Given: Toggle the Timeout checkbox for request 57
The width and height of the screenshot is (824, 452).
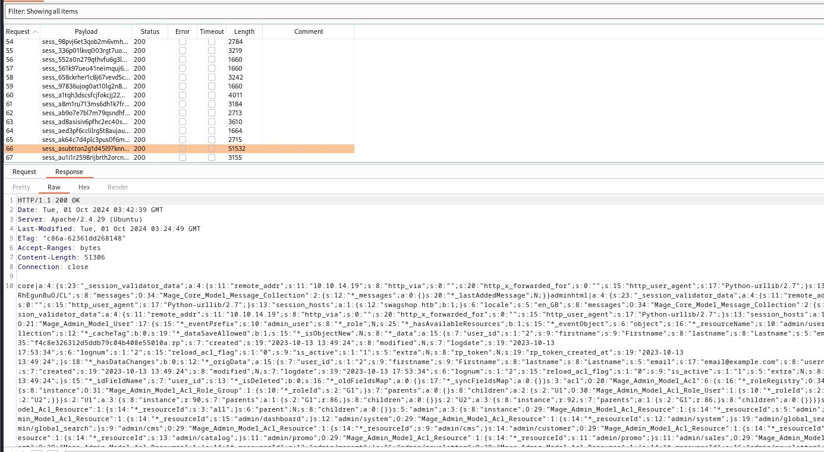Looking at the screenshot, I should coord(212,68).
